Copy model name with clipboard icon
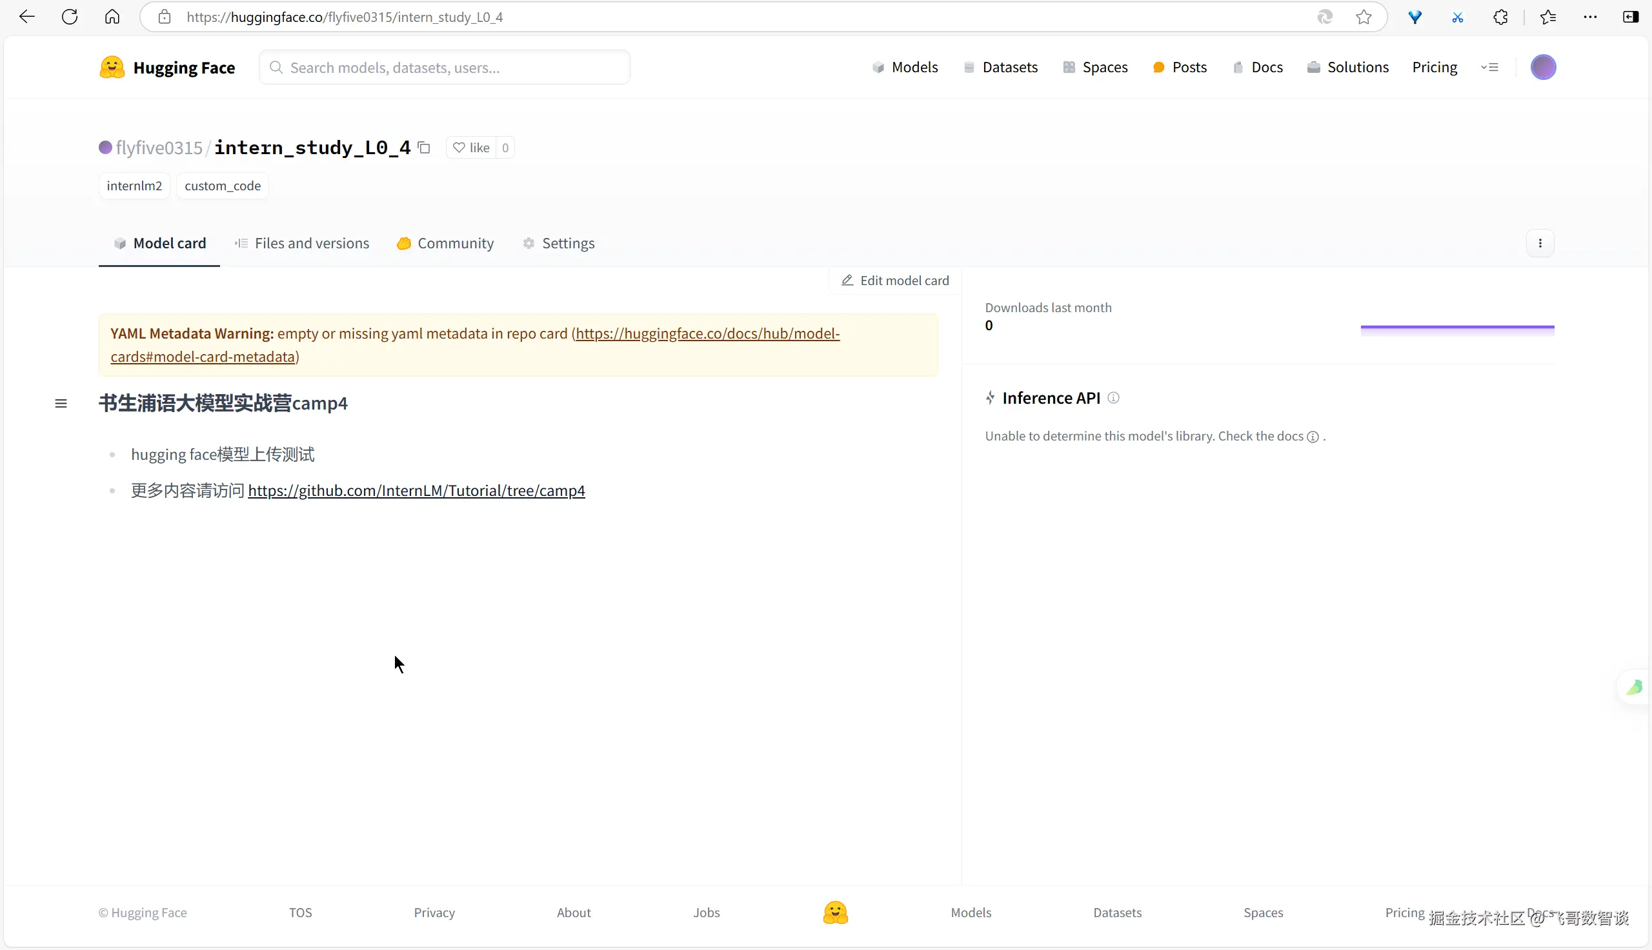 (424, 148)
